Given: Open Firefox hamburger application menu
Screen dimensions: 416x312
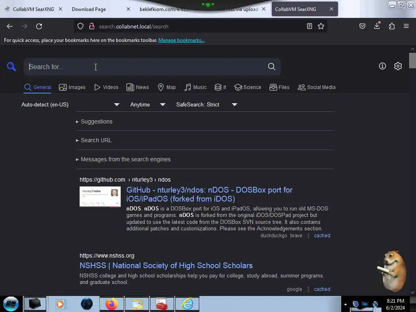Looking at the screenshot, I should coord(406,26).
